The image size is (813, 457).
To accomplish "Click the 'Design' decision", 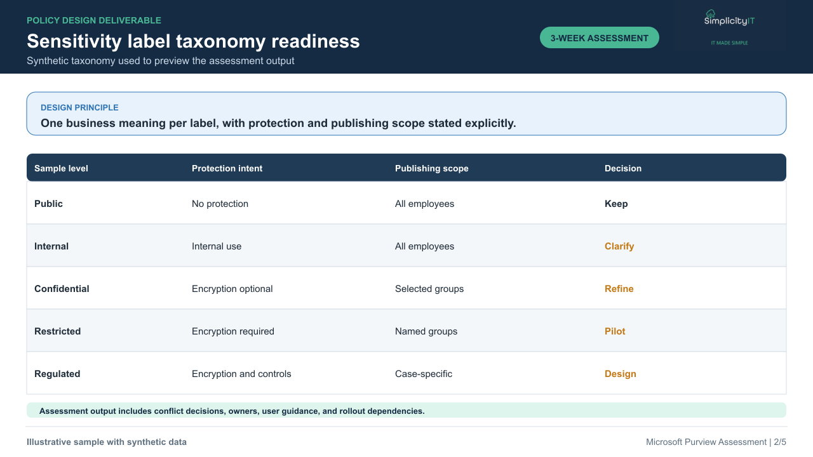I will click(621, 374).
